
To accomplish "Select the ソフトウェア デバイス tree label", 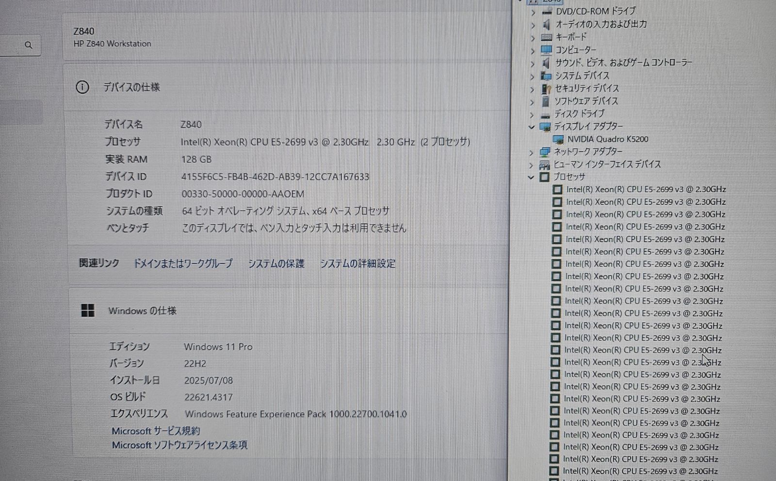I will click(x=586, y=101).
